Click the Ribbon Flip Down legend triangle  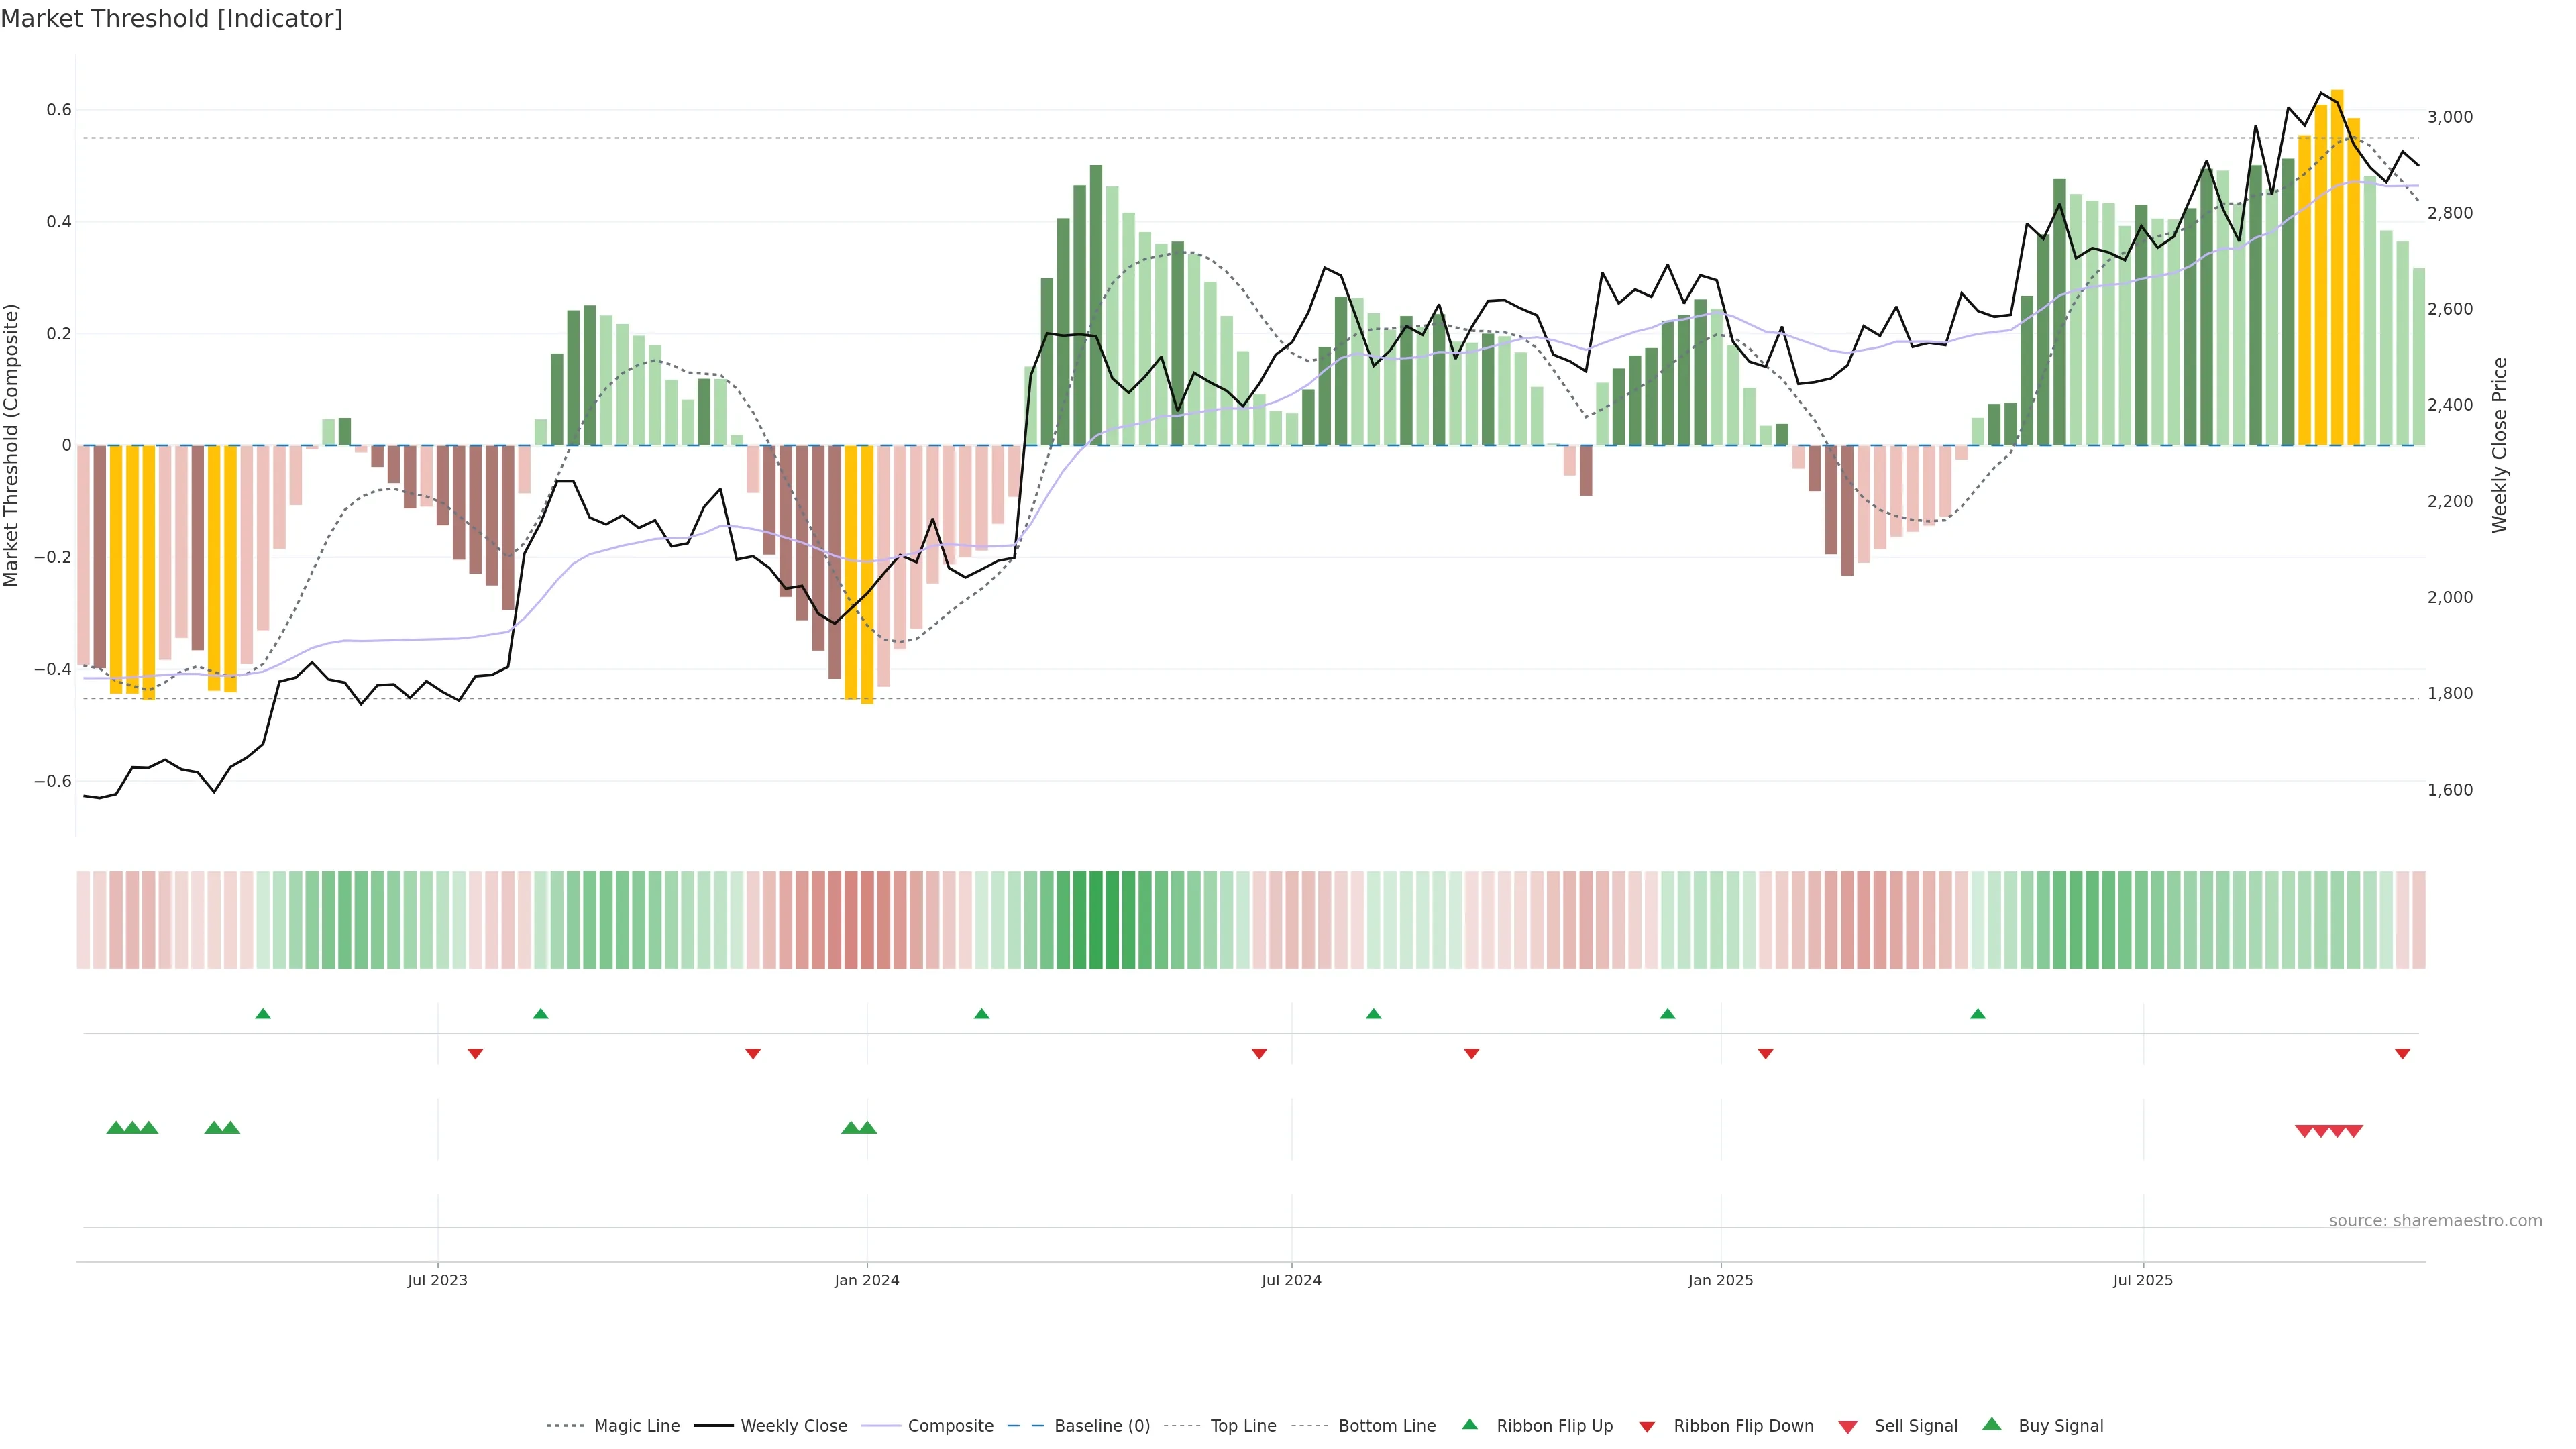click(x=1647, y=1427)
